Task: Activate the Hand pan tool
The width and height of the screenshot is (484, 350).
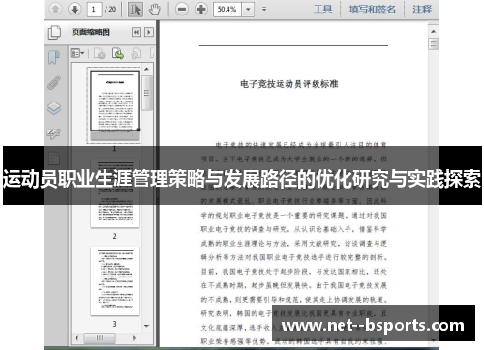Action: 155,10
